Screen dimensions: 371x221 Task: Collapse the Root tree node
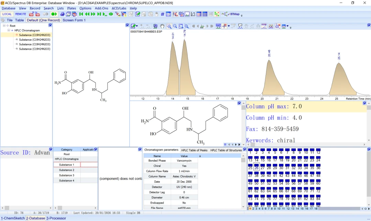pyautogui.click(x=4, y=25)
